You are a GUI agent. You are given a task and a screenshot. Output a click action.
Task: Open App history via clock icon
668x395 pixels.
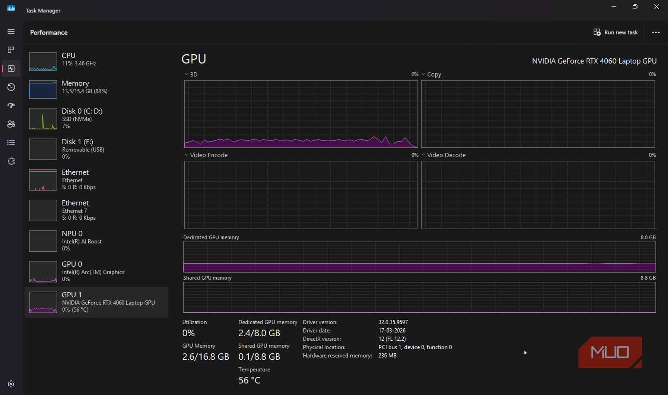point(11,87)
